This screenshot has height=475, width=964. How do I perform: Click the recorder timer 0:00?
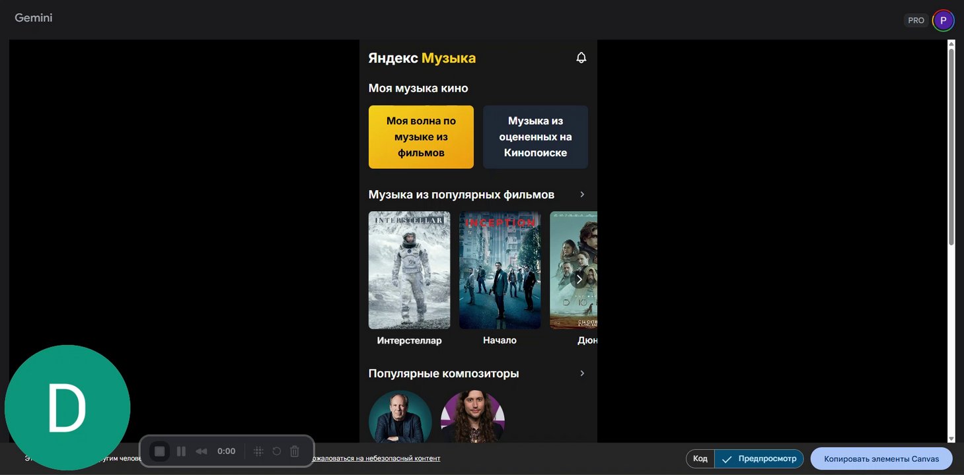point(226,451)
